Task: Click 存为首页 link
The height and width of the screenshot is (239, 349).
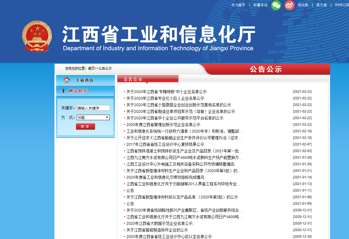Action: [x=238, y=5]
